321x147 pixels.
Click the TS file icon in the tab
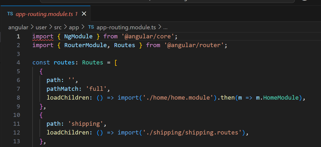click(x=10, y=14)
